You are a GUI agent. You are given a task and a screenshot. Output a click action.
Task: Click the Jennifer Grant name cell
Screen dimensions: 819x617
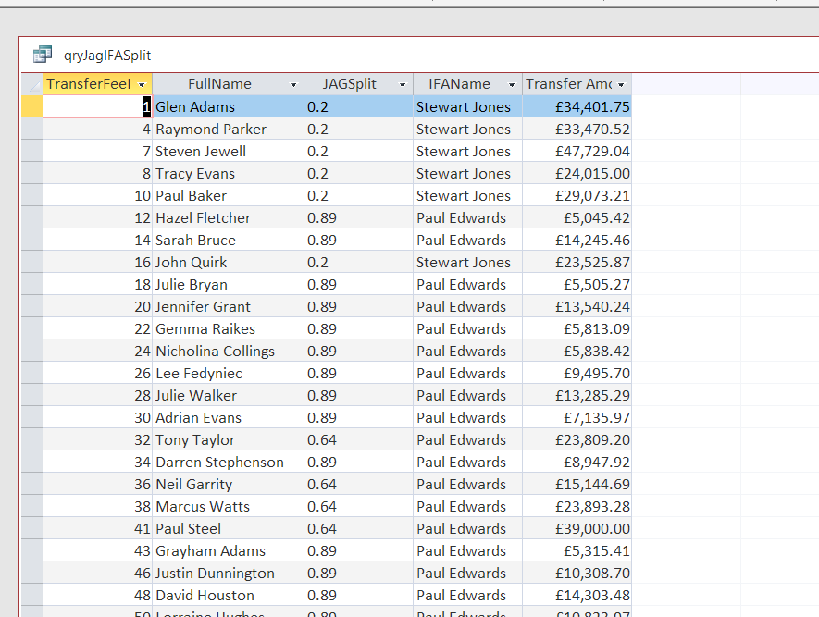click(229, 306)
